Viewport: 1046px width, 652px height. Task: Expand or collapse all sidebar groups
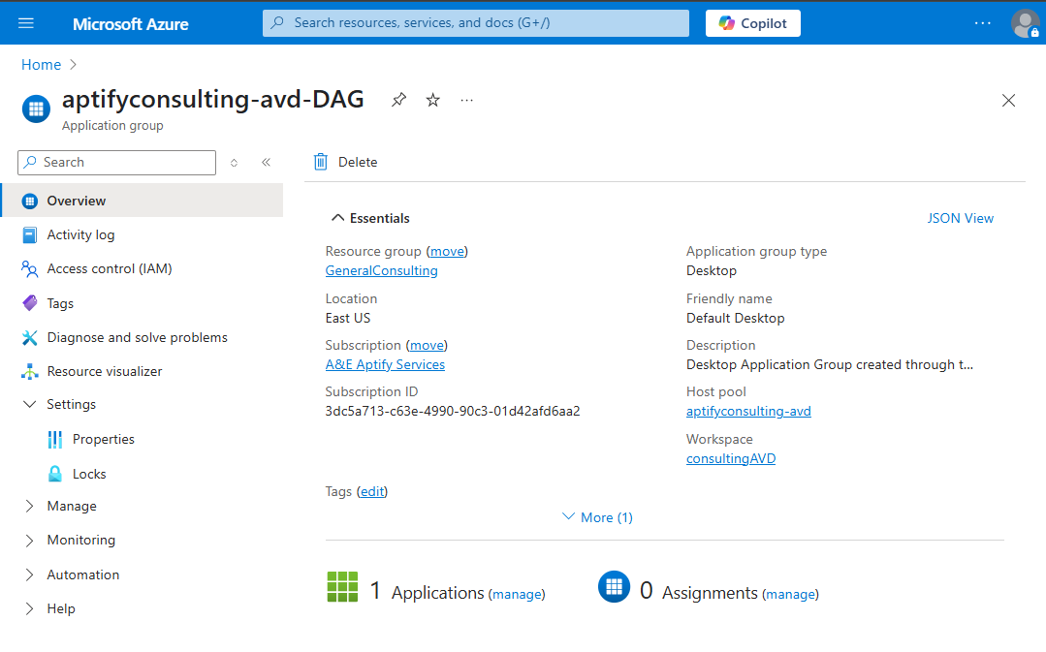point(235,163)
